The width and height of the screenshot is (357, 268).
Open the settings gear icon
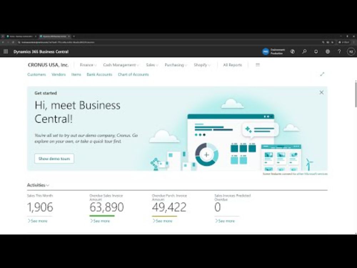pyautogui.click(x=328, y=51)
